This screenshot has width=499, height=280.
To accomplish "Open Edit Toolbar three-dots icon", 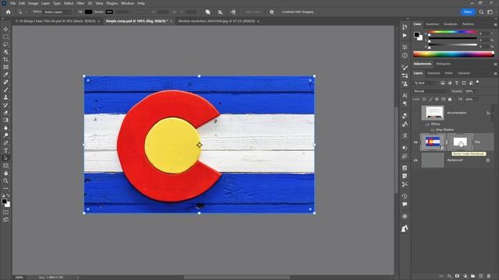I will click(x=5, y=188).
